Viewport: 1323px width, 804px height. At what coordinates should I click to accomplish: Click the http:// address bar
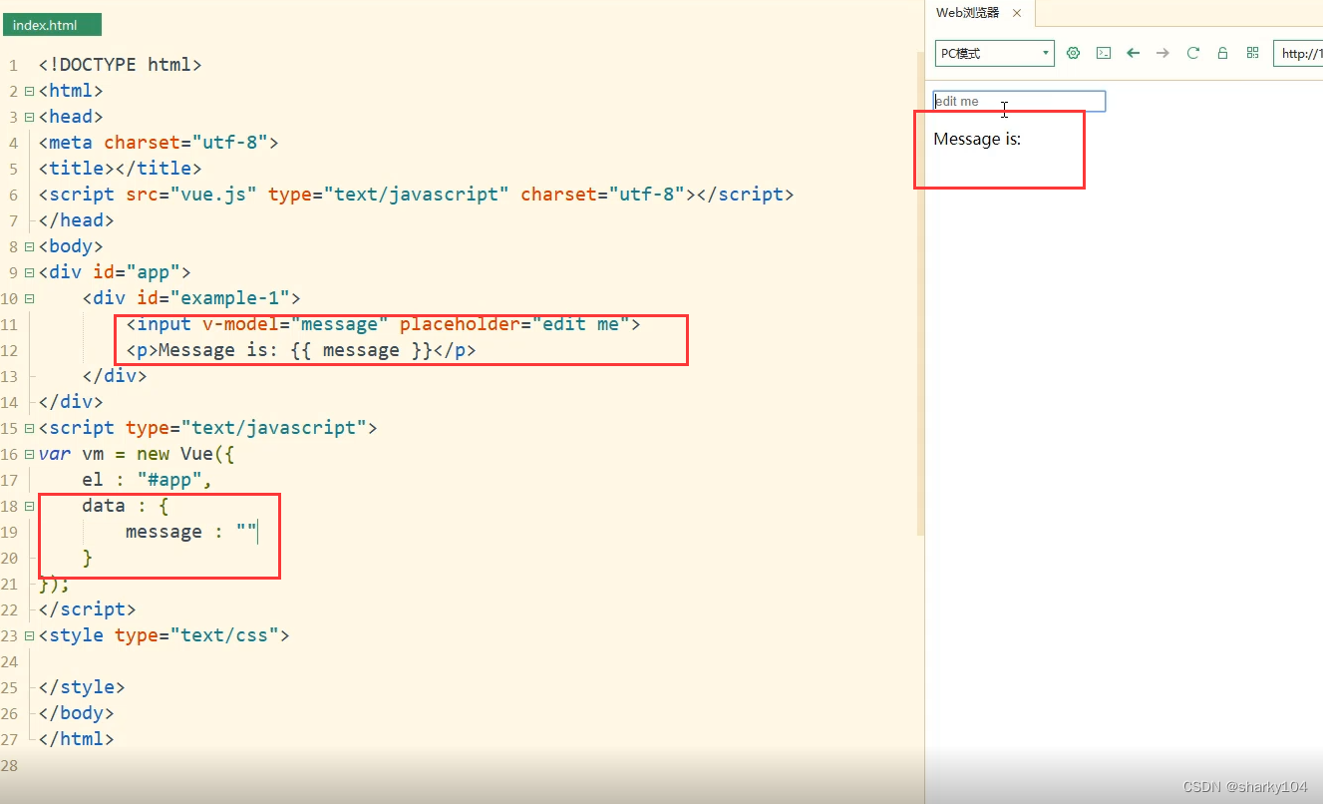(1298, 54)
